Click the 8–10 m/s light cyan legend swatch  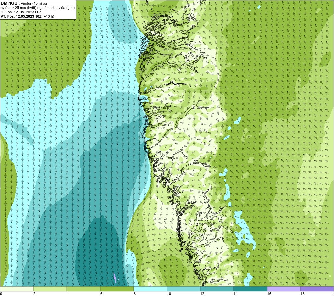click(150, 289)
